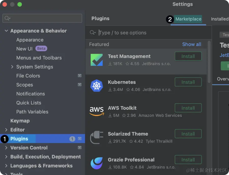Click the Show all featured link
Screen dimensions: 229x175
tap(192, 44)
